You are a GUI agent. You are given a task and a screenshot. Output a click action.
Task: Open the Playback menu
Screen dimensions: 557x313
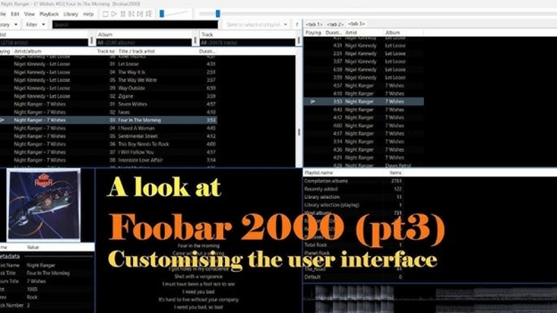(x=49, y=14)
